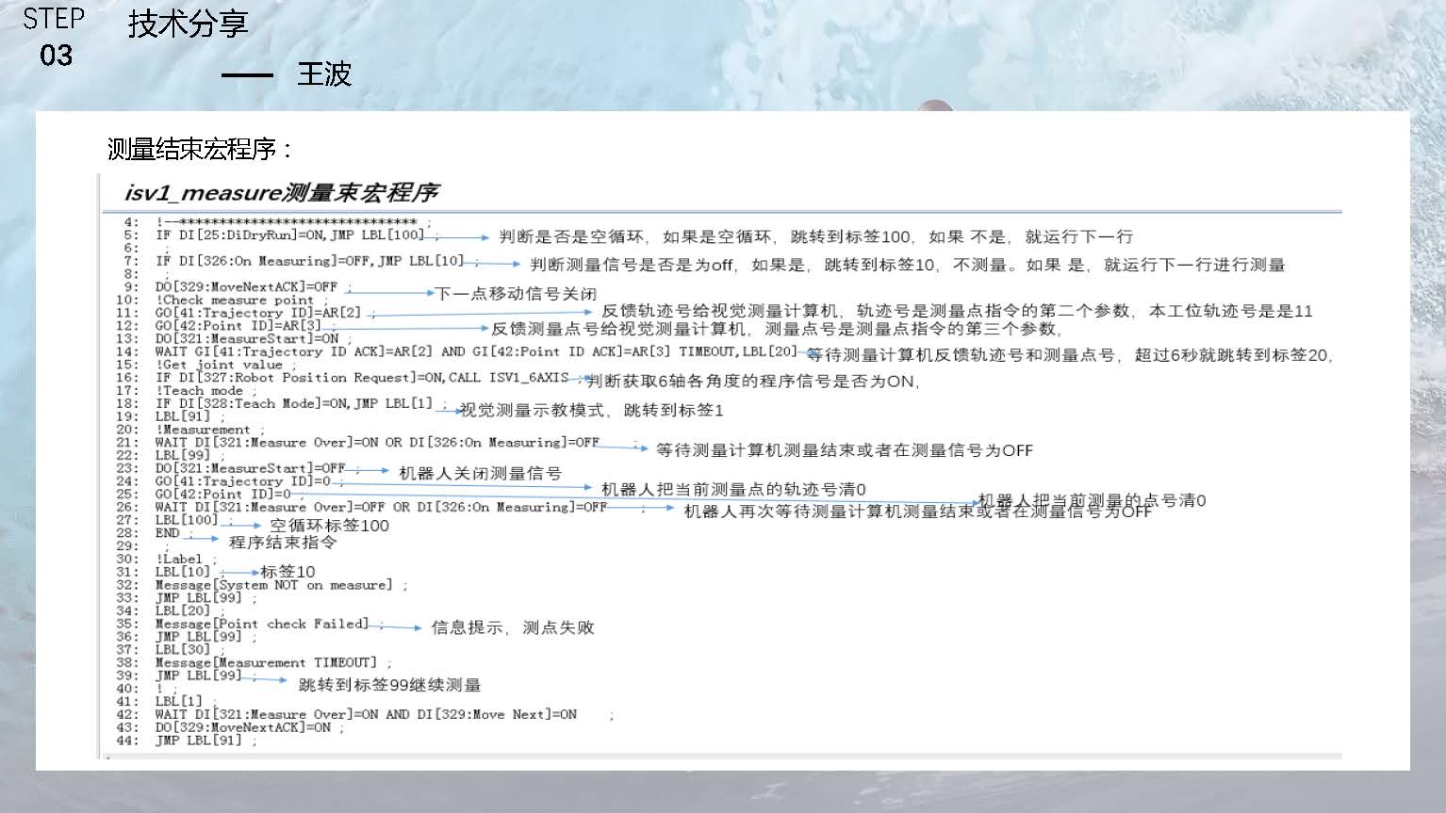
Task: Click code "Message[Point check Failed]"
Action: click(x=262, y=624)
